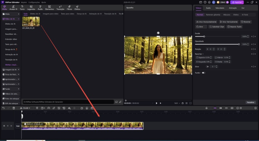Screen dimensions: 259x141
Task: Open the Configurações menu
Action: [x=34, y=2]
